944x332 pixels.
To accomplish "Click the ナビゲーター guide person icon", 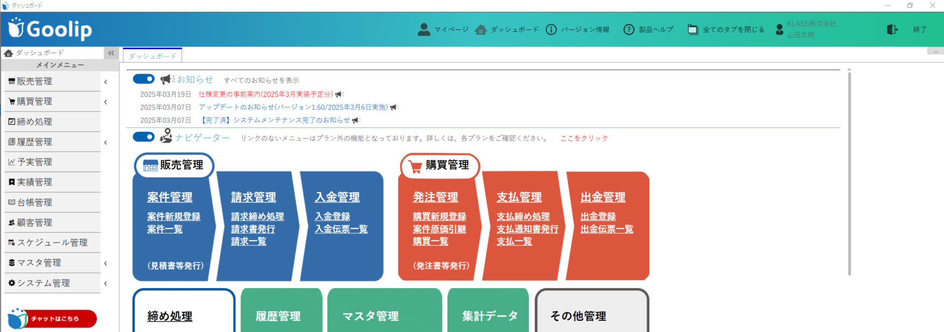I will 166,136.
